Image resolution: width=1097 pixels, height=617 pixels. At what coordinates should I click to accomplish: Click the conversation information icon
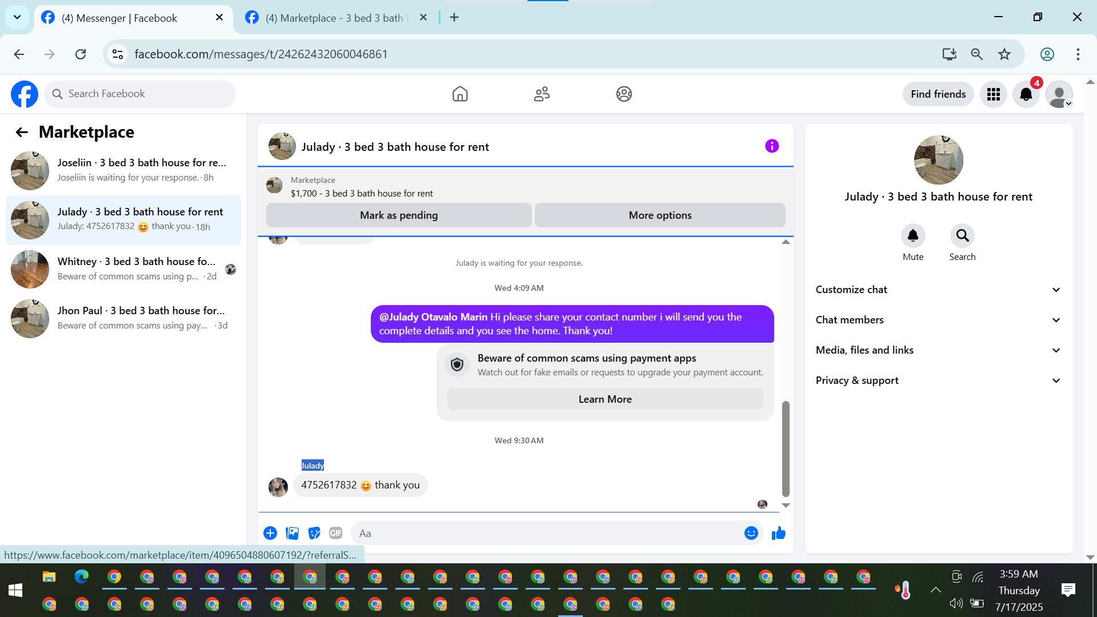click(x=771, y=146)
